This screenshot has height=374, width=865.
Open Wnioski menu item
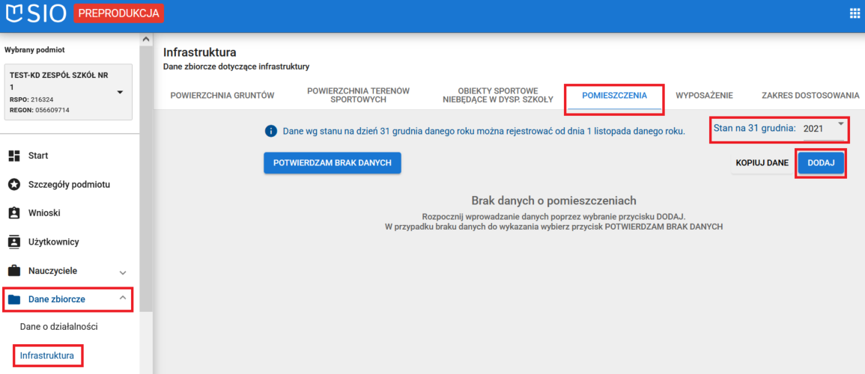[x=44, y=213]
